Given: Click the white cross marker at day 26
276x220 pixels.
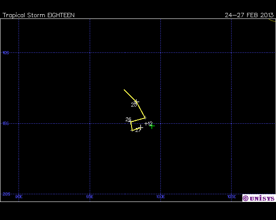Looking at the screenshot, I should tap(131, 122).
